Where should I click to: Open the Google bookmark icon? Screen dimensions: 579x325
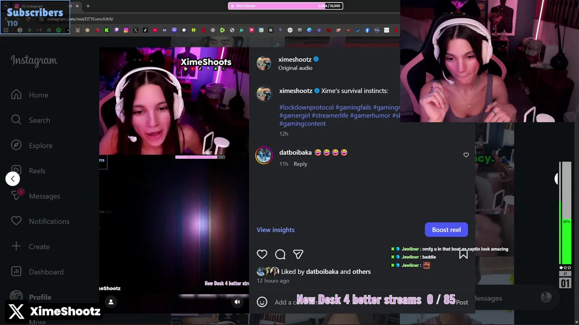point(20,30)
